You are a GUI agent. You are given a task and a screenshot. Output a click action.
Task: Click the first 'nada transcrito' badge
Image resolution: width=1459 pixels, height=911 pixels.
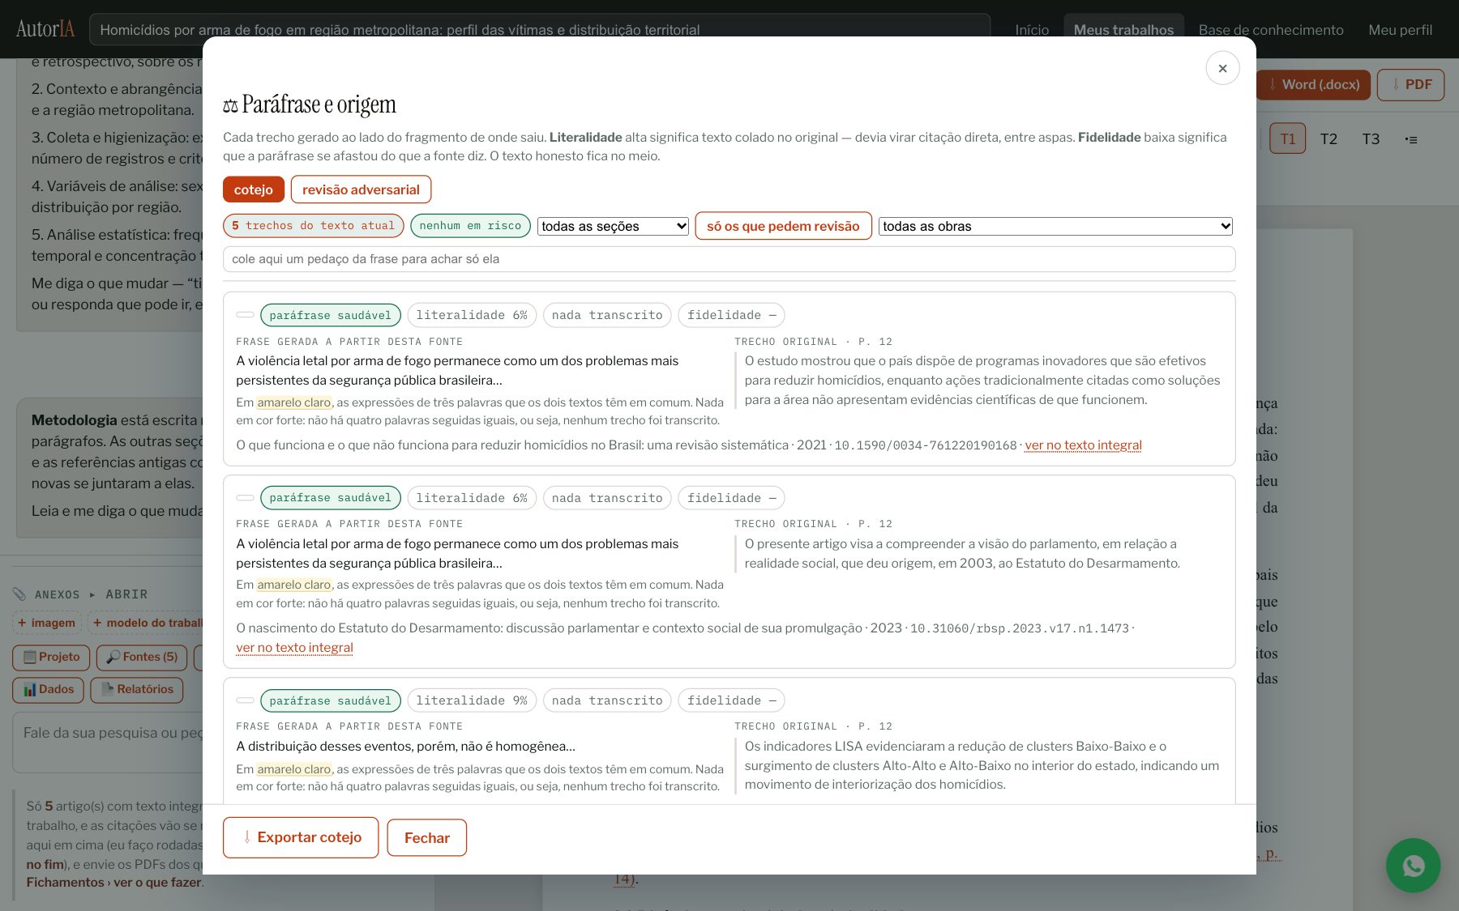(x=607, y=315)
